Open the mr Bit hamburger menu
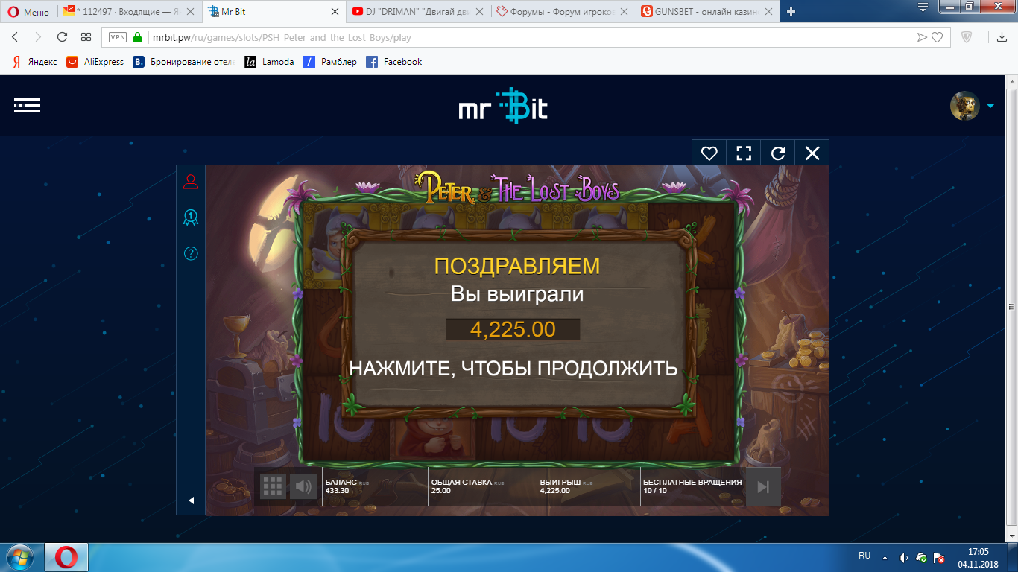This screenshot has height=572, width=1018. (x=27, y=106)
